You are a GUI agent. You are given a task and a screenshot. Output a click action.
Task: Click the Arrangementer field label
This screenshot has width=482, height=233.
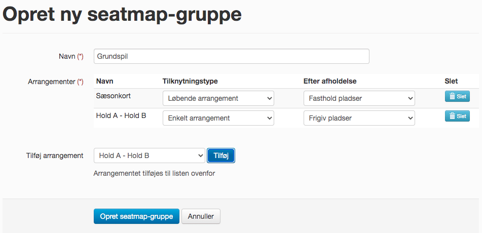click(55, 82)
